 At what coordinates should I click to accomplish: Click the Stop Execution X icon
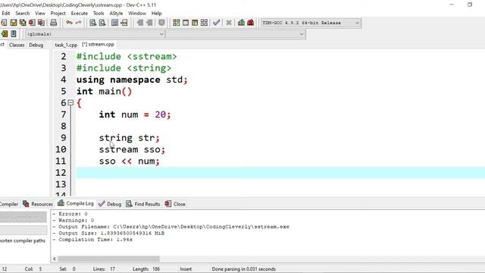pyautogui.click(x=229, y=23)
